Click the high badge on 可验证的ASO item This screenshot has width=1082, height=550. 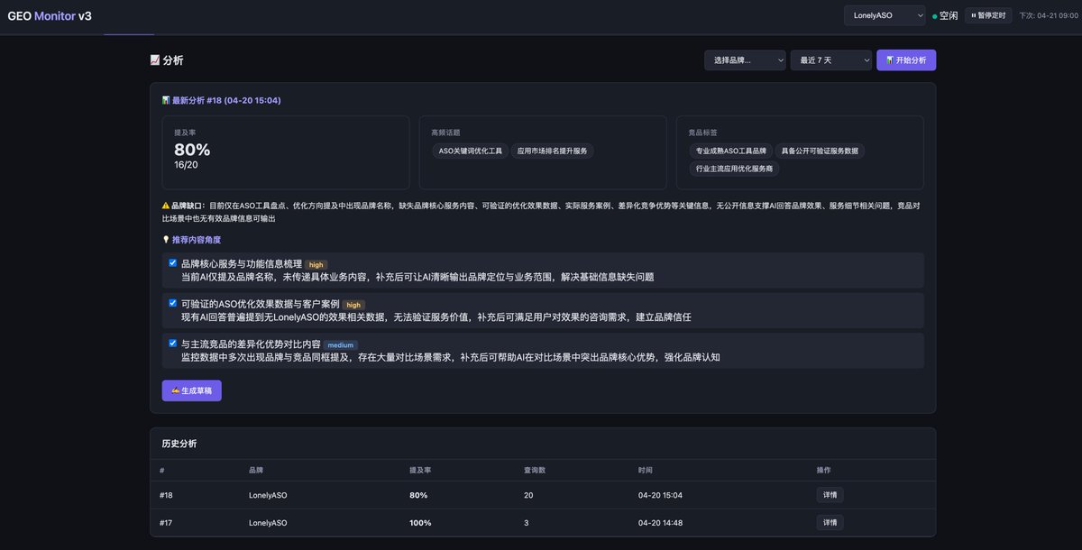pyautogui.click(x=353, y=305)
